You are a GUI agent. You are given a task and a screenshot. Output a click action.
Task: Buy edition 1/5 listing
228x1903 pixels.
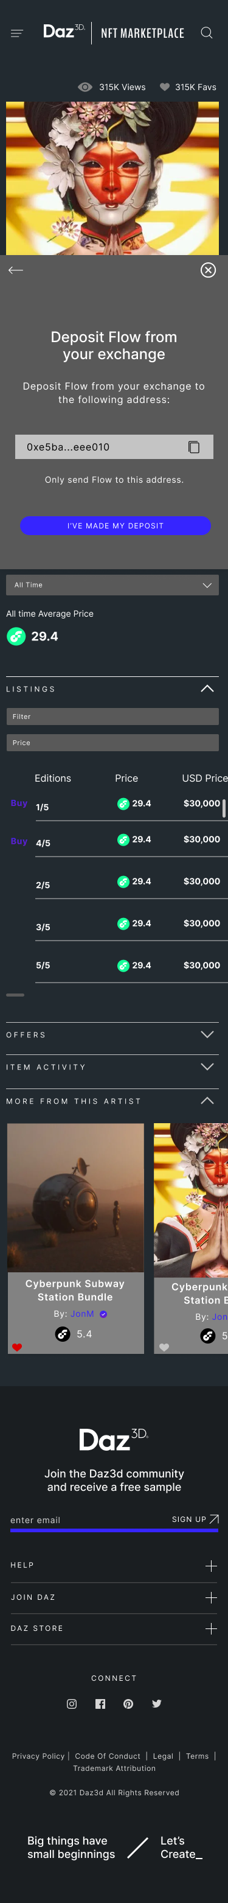19,803
